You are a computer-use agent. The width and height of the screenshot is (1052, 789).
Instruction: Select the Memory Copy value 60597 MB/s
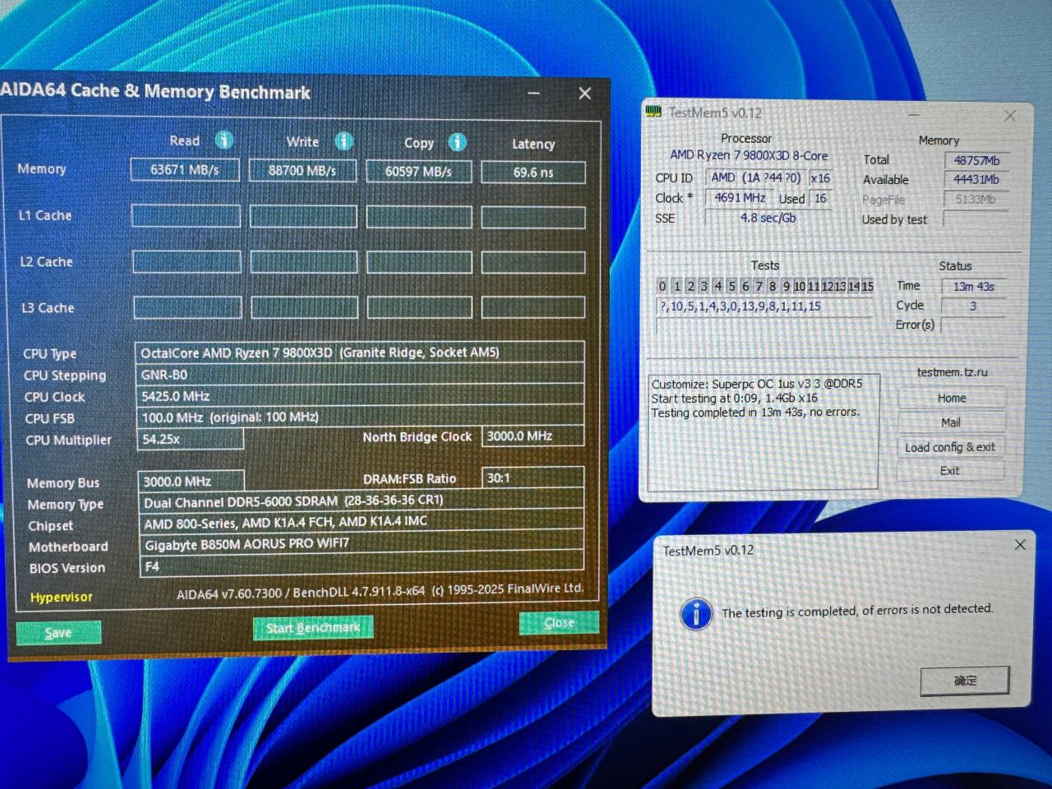(419, 172)
